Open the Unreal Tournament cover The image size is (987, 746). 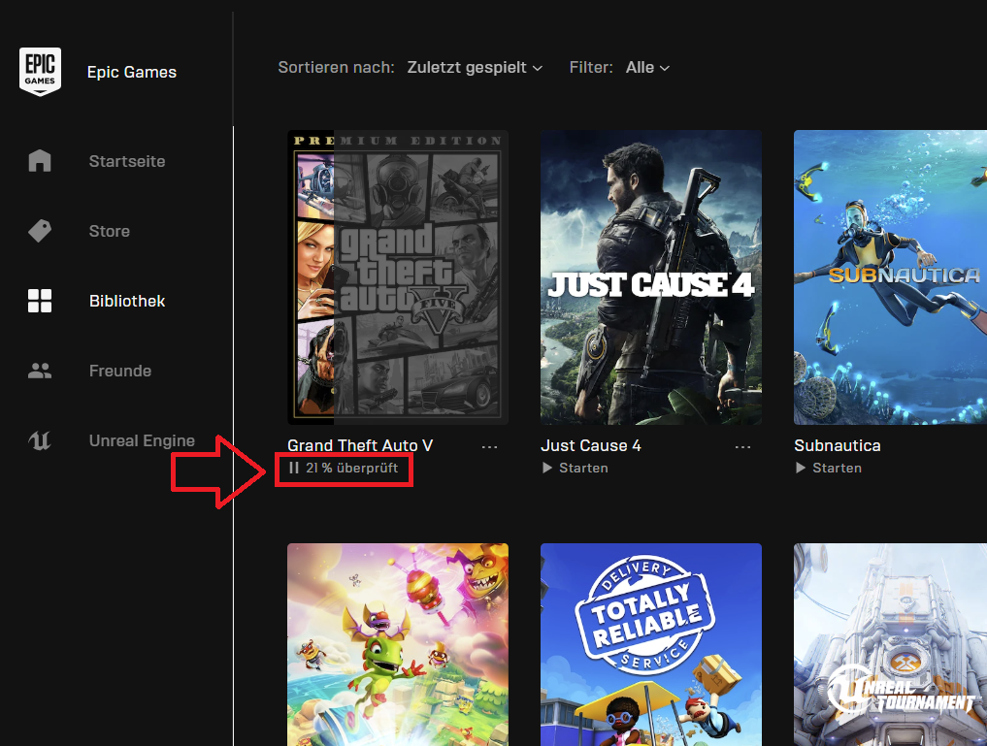point(890,645)
